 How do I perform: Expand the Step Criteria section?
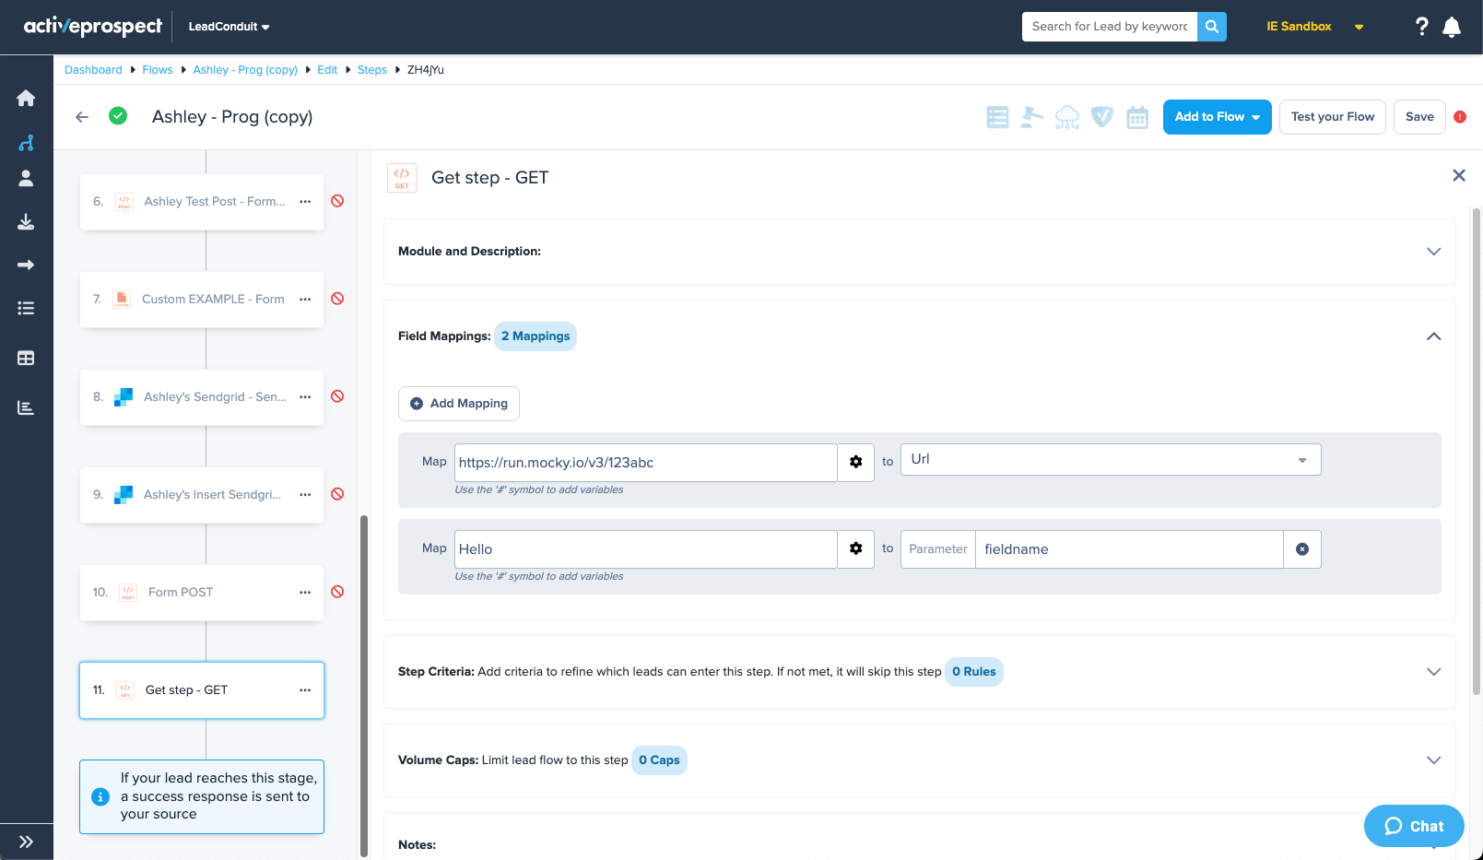coord(1433,672)
